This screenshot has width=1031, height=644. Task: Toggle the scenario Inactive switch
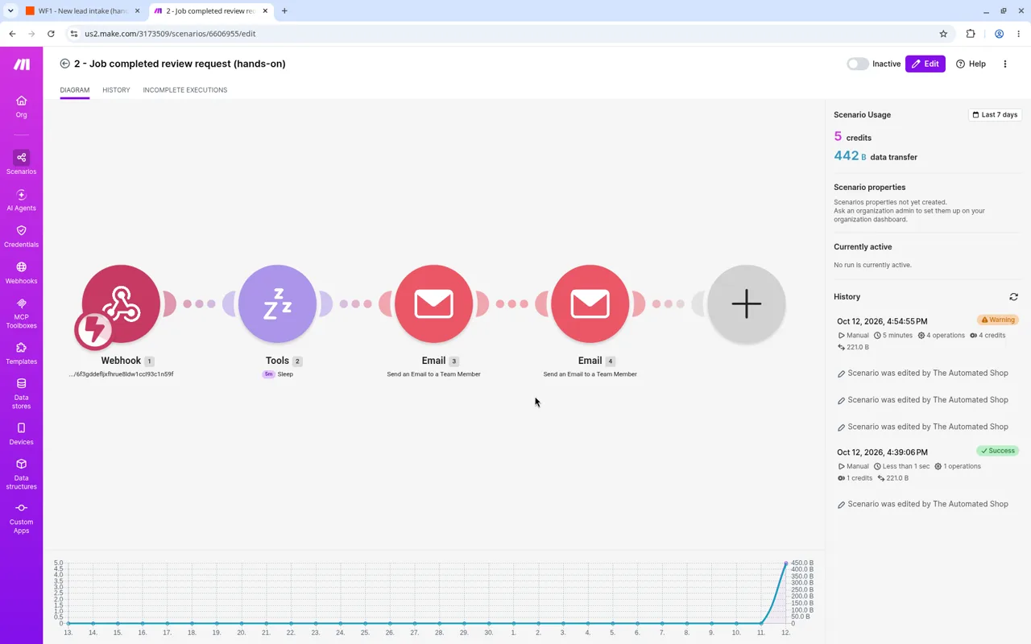[x=857, y=64]
